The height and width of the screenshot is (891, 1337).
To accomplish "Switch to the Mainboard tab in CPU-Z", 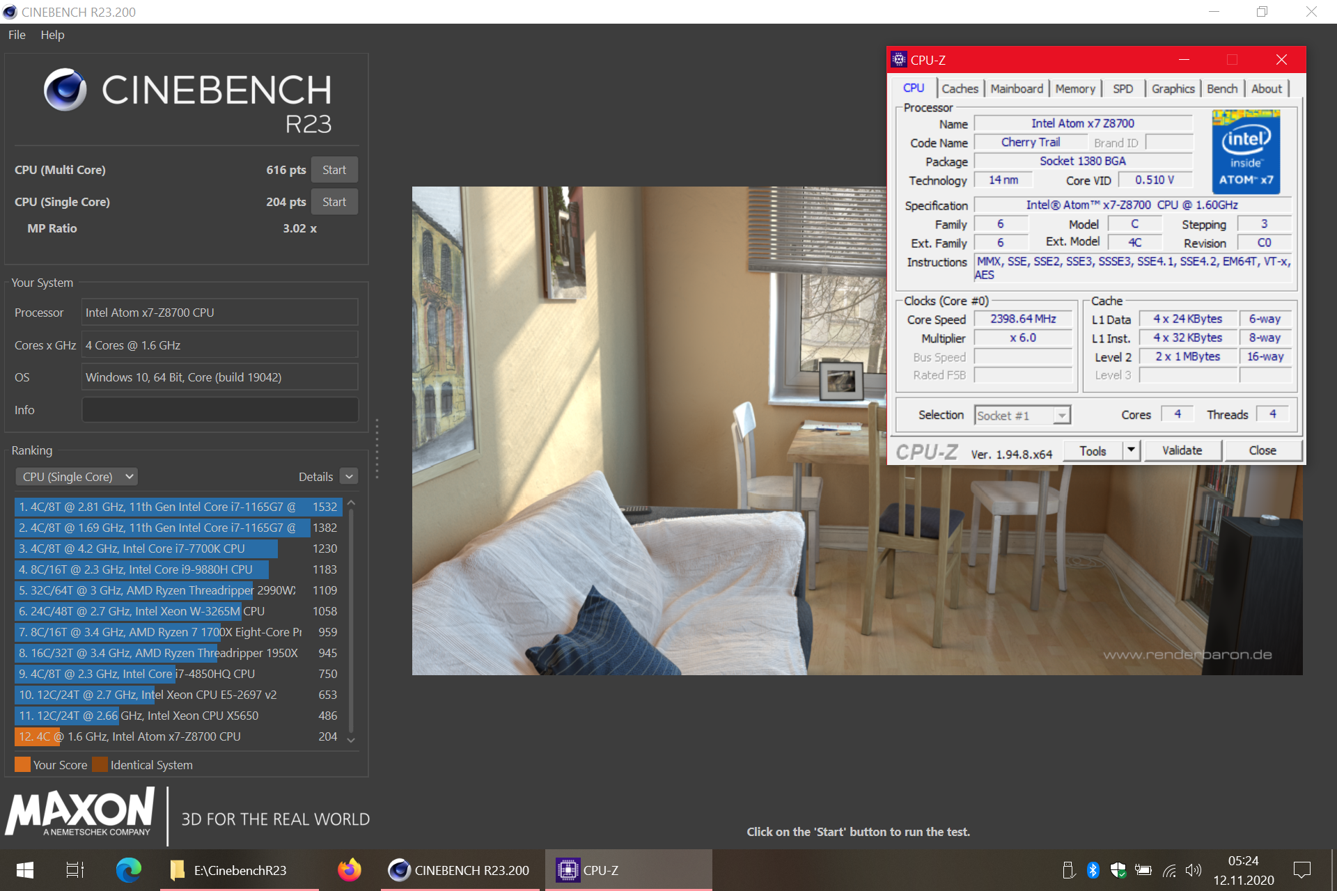I will point(1016,88).
